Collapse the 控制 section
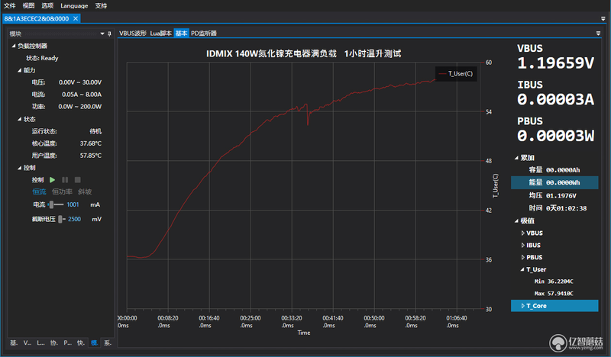This screenshot has height=357, width=611. click(x=20, y=168)
